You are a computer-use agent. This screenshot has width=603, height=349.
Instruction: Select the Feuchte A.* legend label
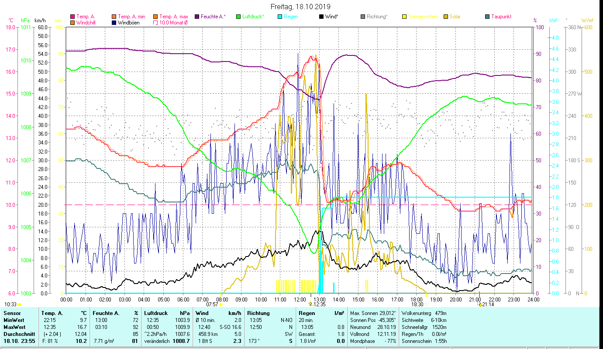tap(213, 17)
